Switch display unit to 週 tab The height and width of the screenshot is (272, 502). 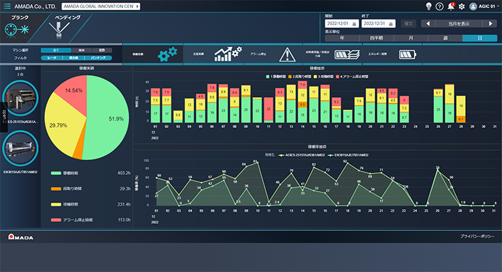click(445, 38)
